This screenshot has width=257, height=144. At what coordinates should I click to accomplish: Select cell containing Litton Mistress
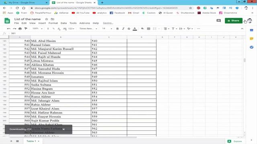pos(61,61)
